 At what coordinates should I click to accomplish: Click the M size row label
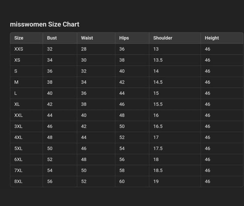click(x=16, y=82)
